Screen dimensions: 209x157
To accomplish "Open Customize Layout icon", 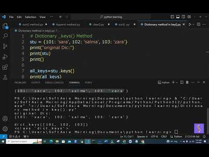I will point(189,17).
